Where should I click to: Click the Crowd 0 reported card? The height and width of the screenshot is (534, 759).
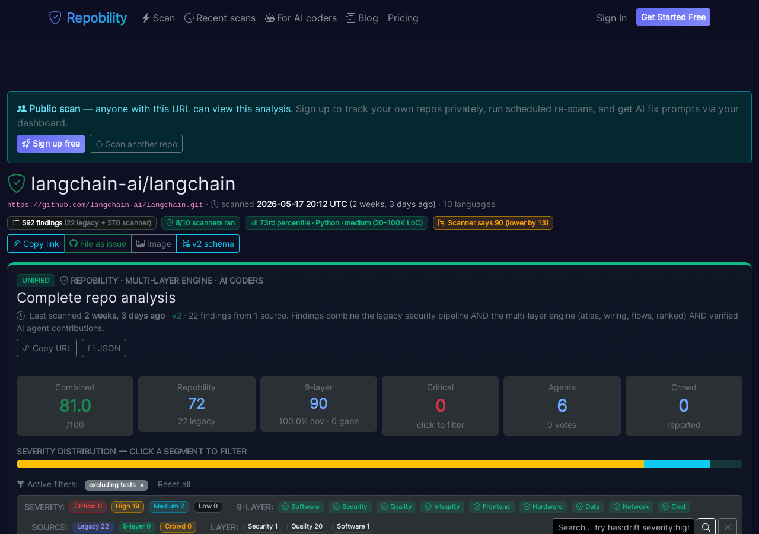pos(684,406)
